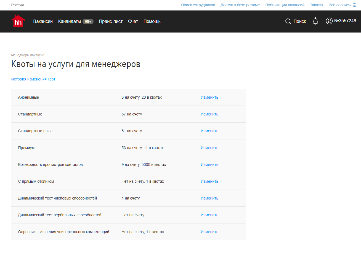This screenshot has height=256, width=361.
Task: Select value "9 на счету, 5000 в квотах"
Action: [x=144, y=165]
